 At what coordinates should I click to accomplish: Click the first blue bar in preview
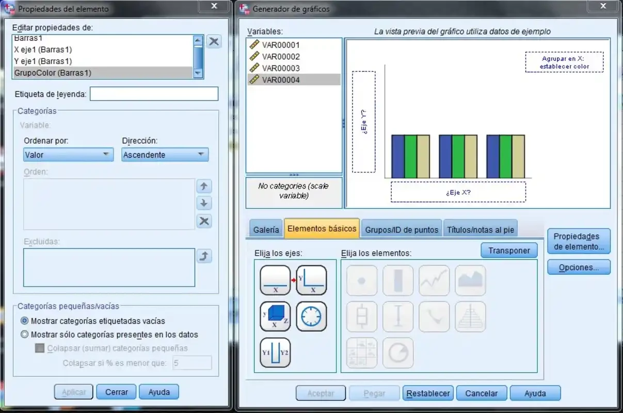(397, 156)
